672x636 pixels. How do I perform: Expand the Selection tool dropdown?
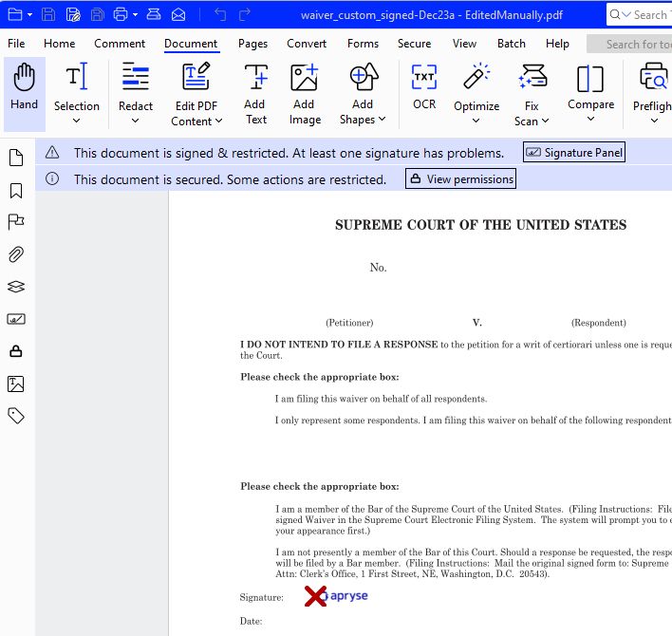coord(76,121)
